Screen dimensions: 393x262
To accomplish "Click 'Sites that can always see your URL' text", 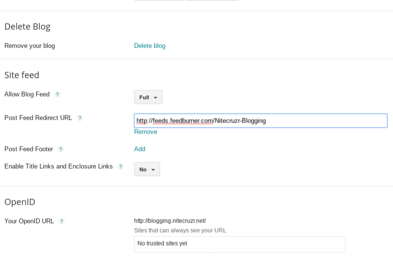I will pos(180,230).
